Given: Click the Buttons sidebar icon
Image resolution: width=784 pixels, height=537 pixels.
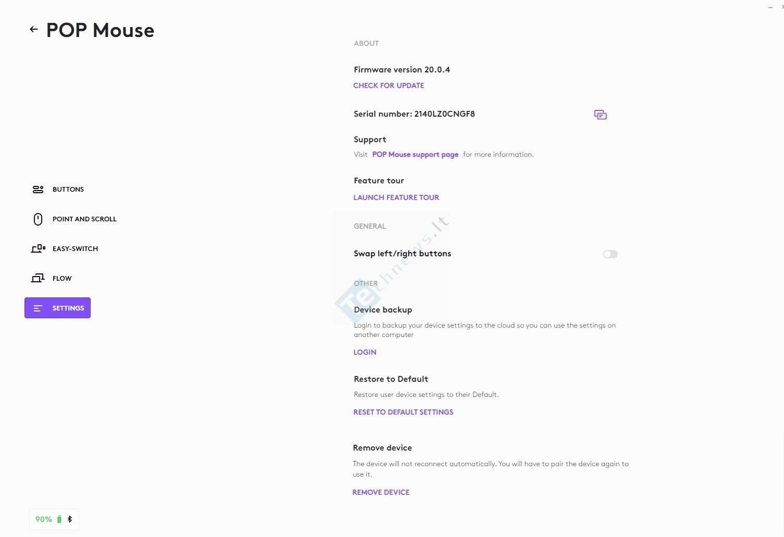Looking at the screenshot, I should (x=38, y=190).
